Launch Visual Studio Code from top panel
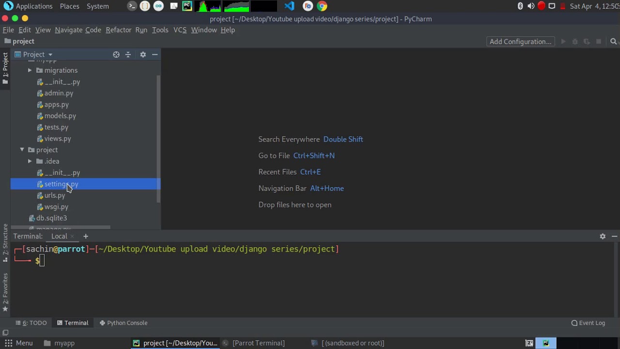This screenshot has height=349, width=620. click(x=290, y=6)
